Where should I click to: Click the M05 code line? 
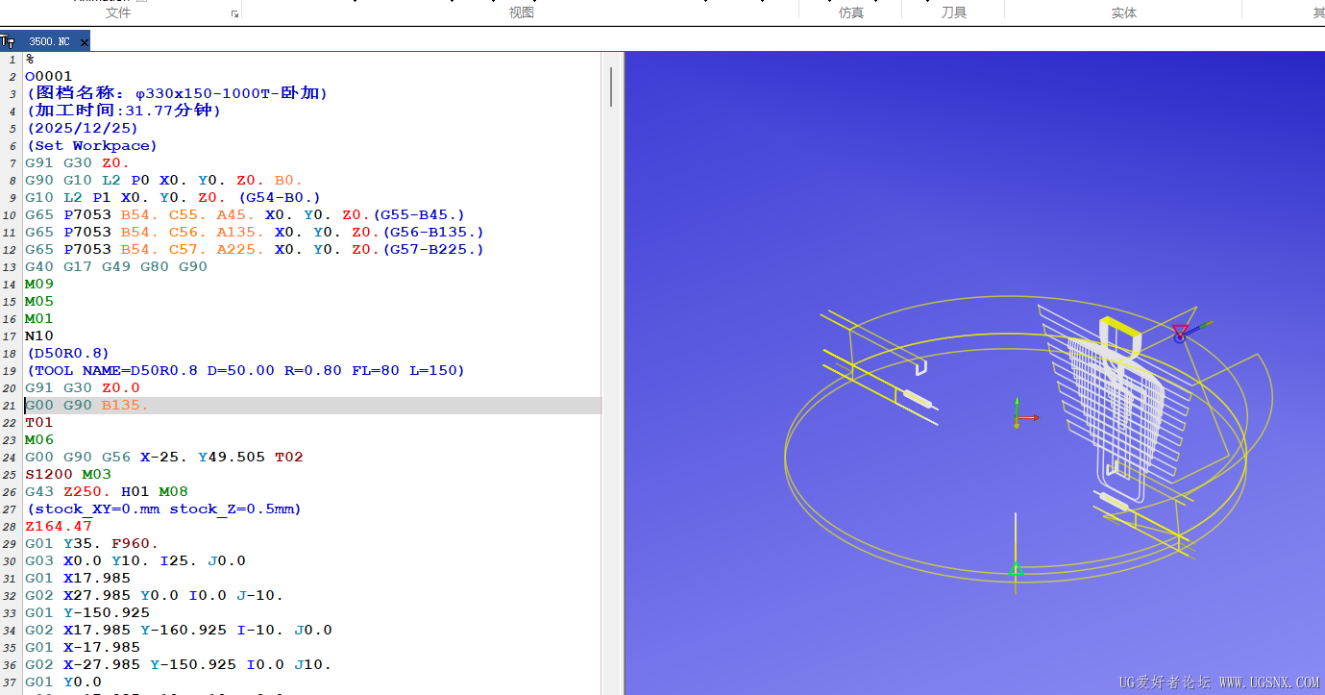pyautogui.click(x=39, y=302)
